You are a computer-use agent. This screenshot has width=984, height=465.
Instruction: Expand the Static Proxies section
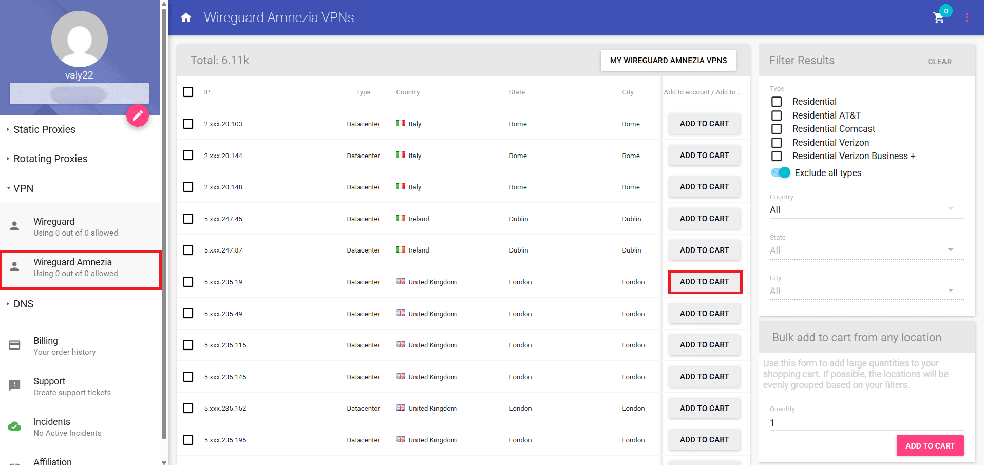coord(44,129)
